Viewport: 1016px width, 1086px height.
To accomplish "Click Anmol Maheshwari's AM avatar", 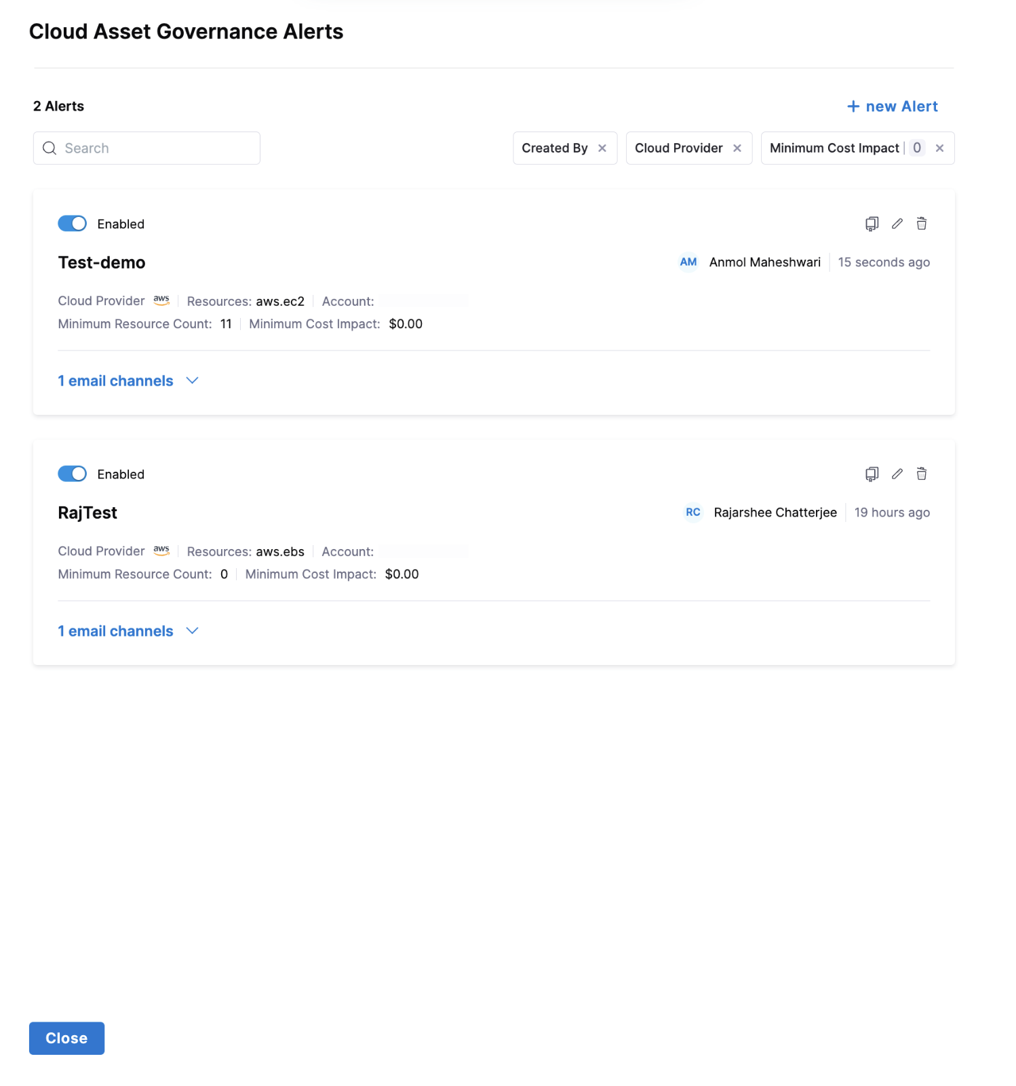I will pos(688,262).
